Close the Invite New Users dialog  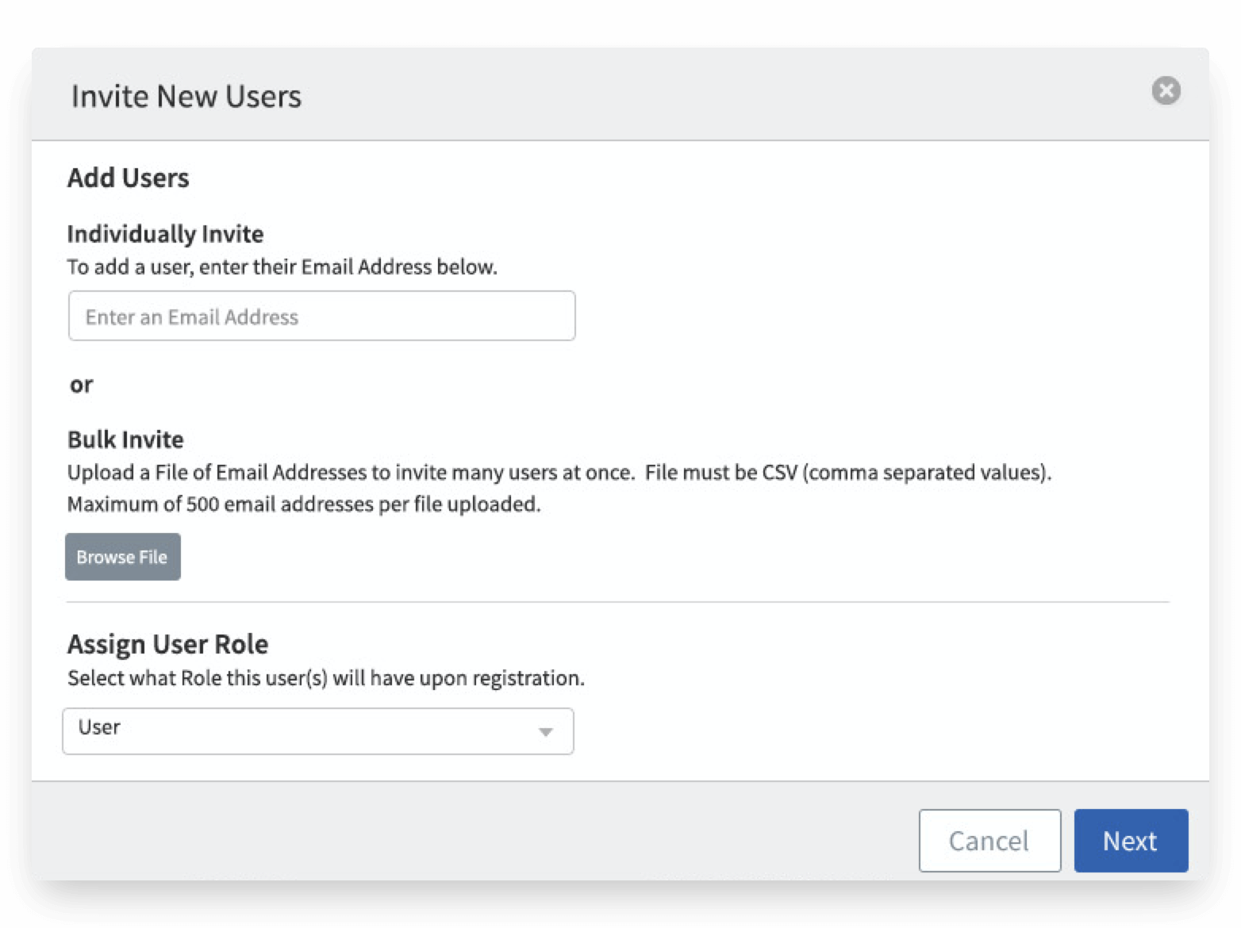click(1166, 90)
